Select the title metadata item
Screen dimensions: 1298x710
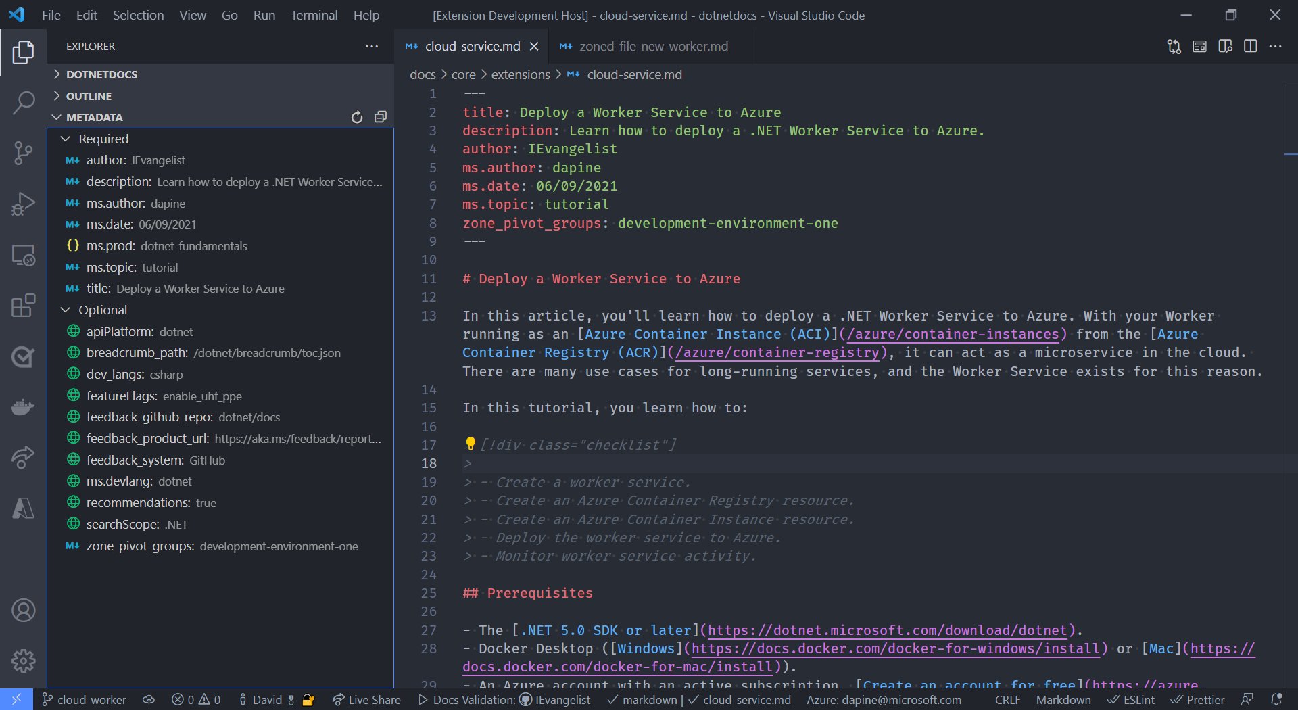click(x=220, y=289)
